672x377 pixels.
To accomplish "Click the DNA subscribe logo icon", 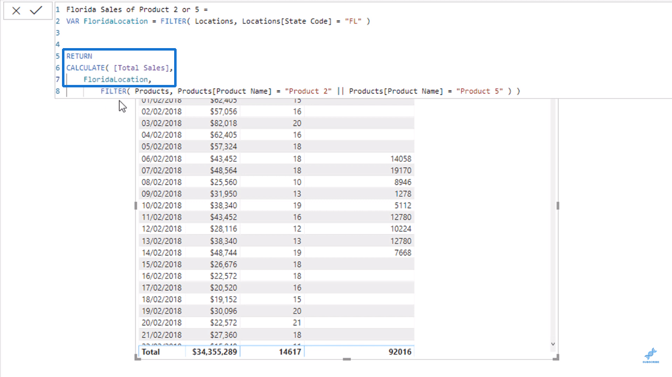I will [650, 354].
